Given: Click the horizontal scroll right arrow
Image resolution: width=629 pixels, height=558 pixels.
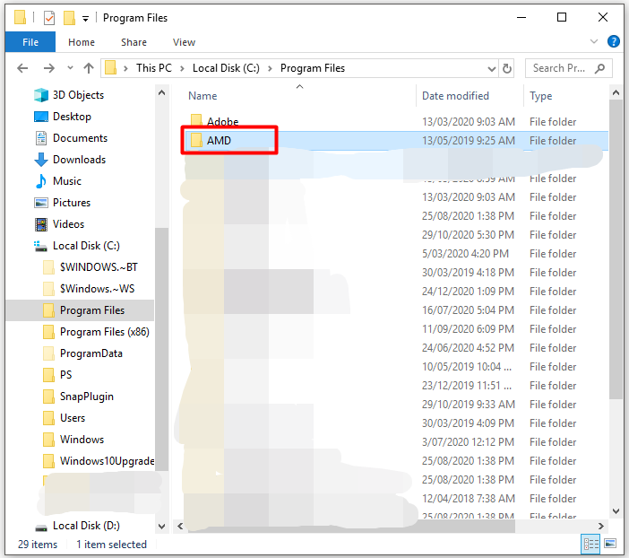Looking at the screenshot, I should [600, 527].
